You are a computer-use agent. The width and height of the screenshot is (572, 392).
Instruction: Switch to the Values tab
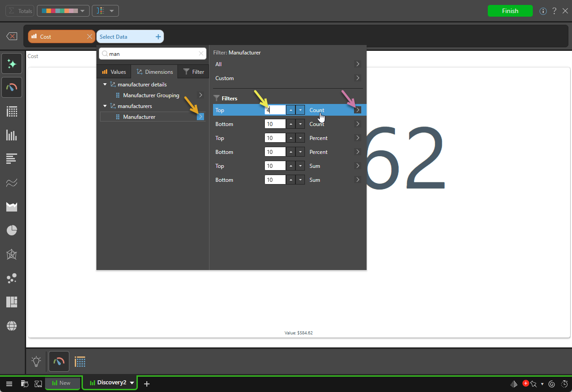114,72
